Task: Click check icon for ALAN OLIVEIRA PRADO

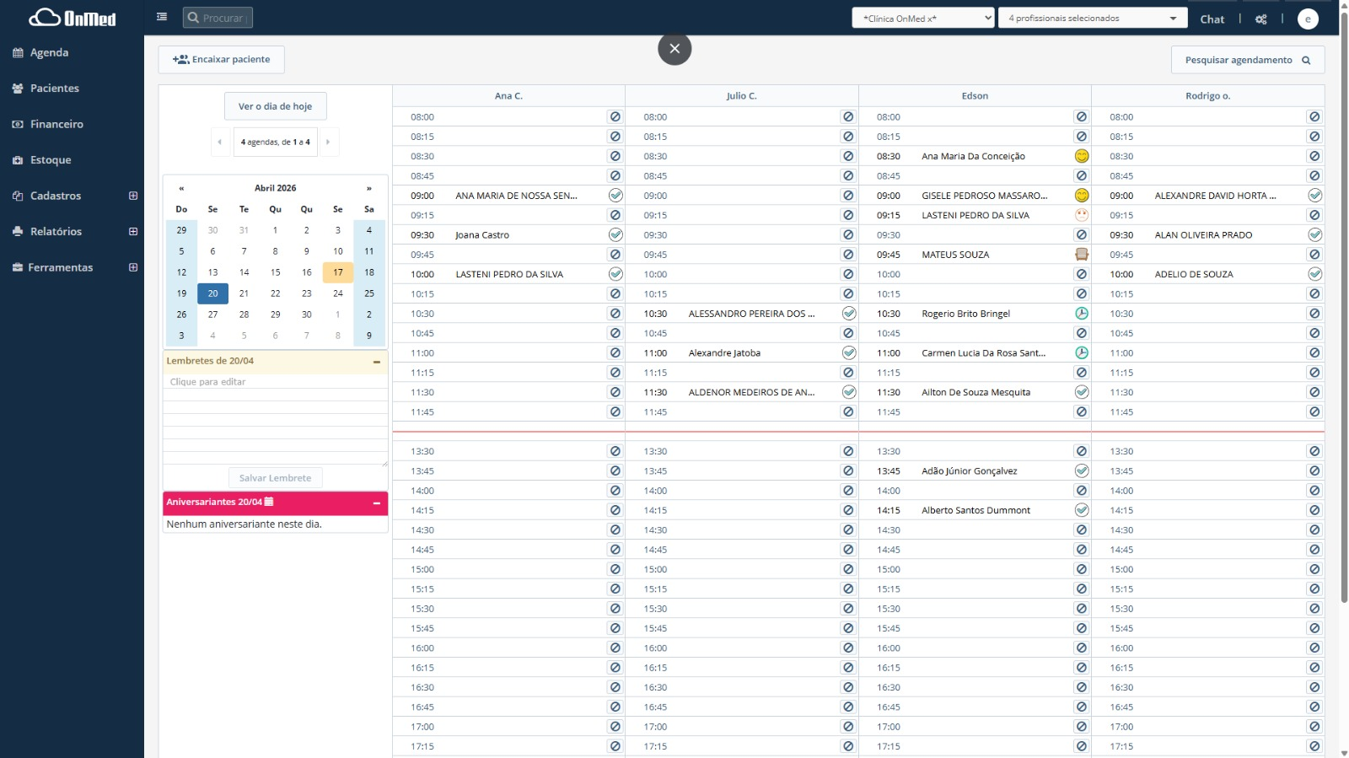Action: [x=1315, y=235]
